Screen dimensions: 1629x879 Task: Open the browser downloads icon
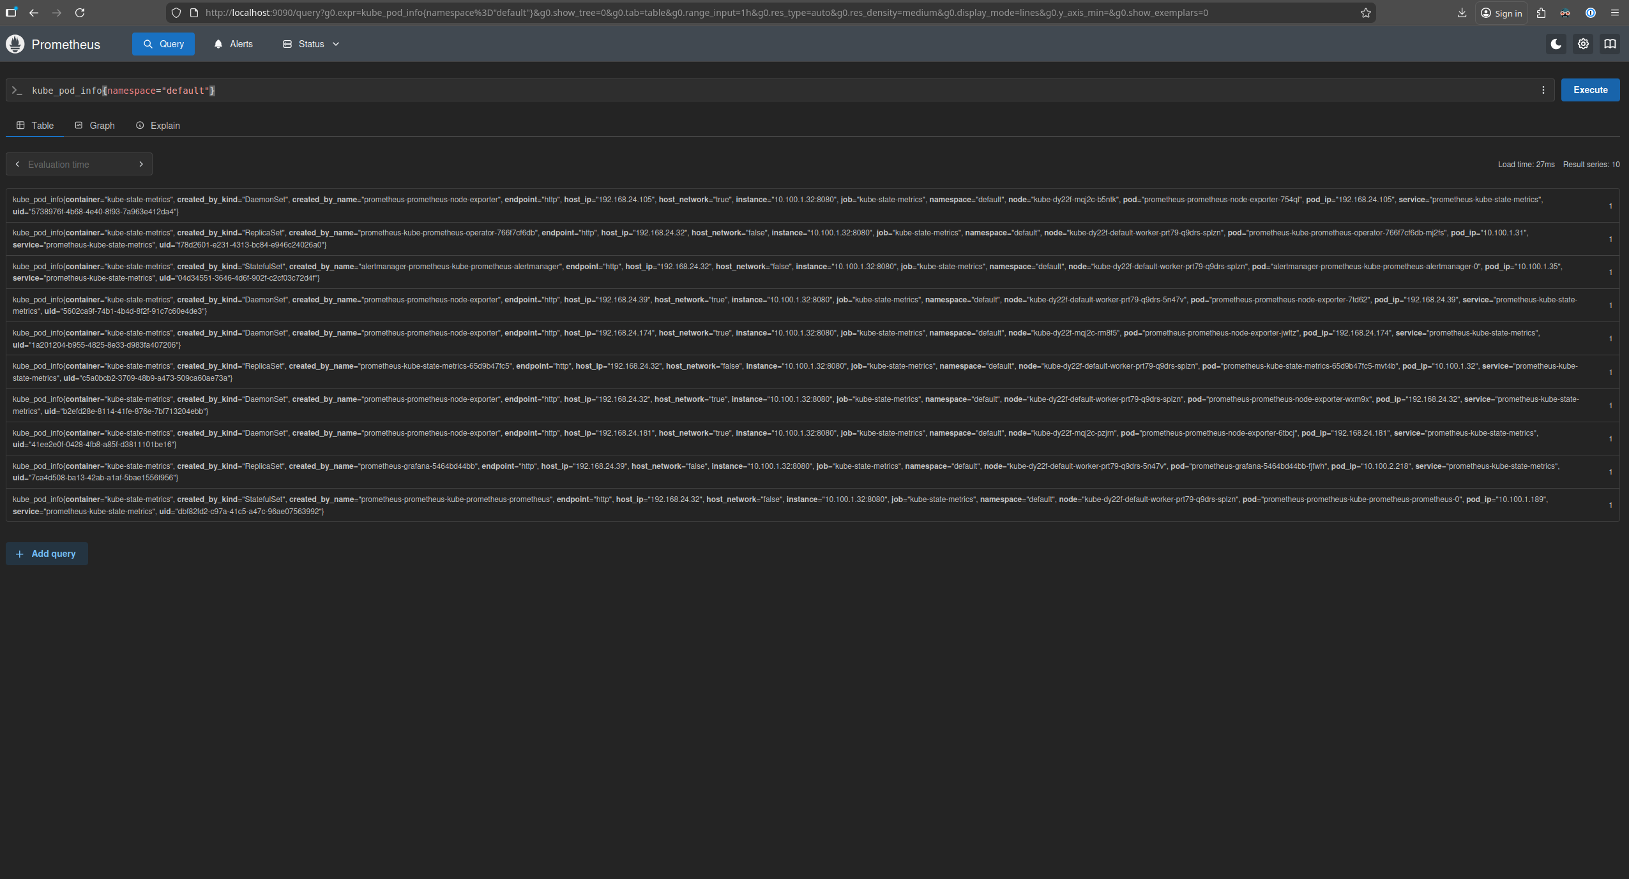point(1462,13)
